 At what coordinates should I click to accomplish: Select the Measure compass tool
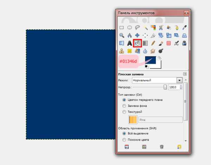tap(129, 35)
